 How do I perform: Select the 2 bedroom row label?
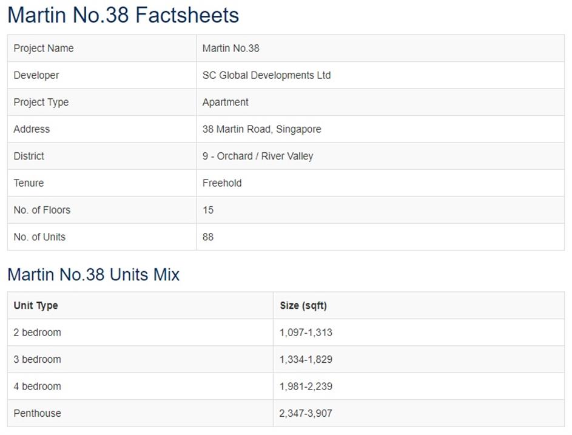click(x=37, y=332)
